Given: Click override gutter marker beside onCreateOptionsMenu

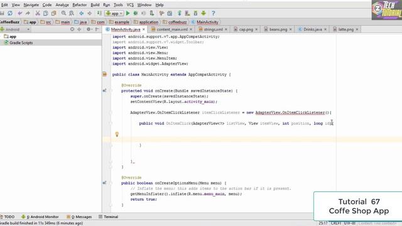Looking at the screenshot, I should (x=105, y=183).
